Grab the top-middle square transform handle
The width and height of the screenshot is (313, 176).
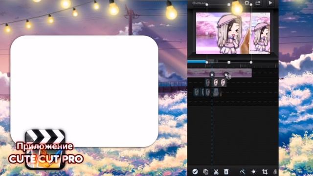tap(229, 4)
